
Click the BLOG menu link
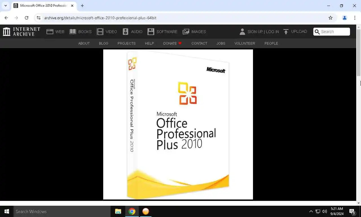tap(104, 43)
